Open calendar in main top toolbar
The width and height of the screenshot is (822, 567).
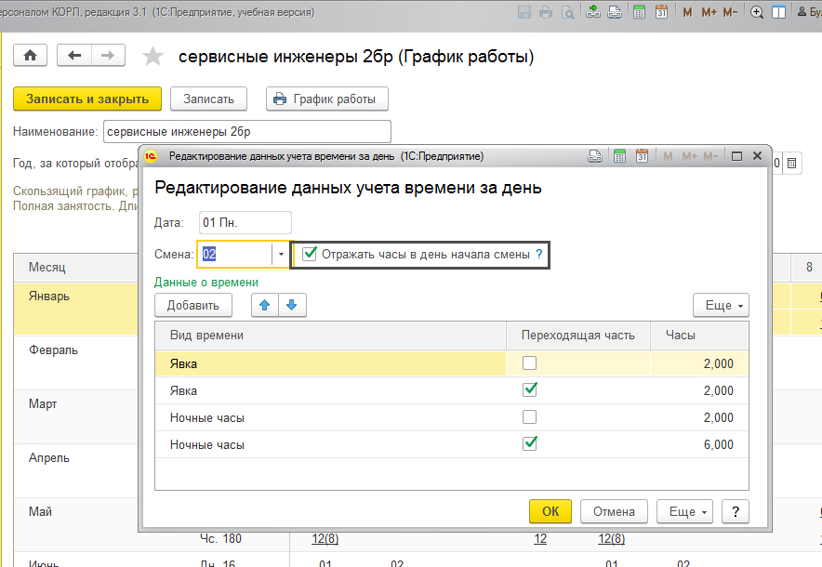point(661,12)
